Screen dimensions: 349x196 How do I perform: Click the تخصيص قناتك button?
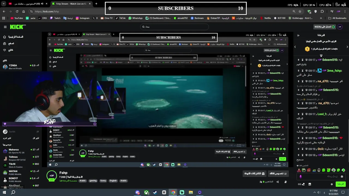coord(278,173)
